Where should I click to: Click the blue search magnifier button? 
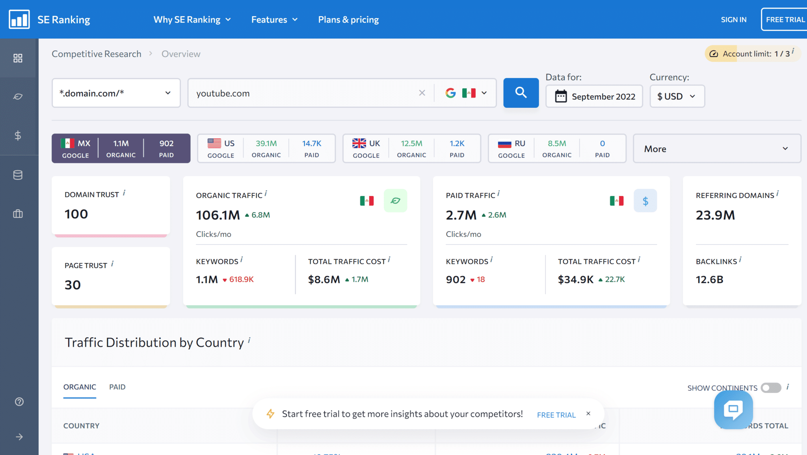(521, 93)
